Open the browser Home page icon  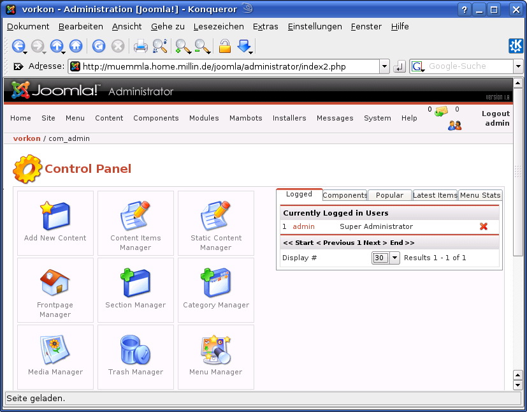click(x=76, y=46)
